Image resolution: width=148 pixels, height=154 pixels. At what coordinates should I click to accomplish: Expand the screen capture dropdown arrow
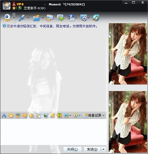coord(70,116)
